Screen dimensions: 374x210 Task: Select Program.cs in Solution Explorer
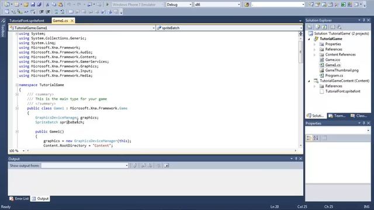(334, 75)
